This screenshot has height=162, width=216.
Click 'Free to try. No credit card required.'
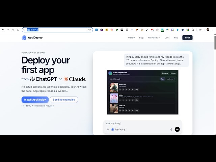click(38, 106)
